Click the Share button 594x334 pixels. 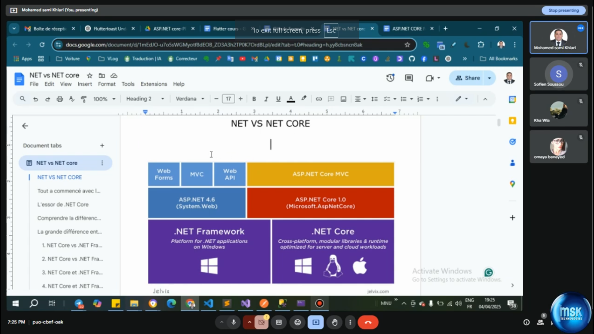pos(467,78)
